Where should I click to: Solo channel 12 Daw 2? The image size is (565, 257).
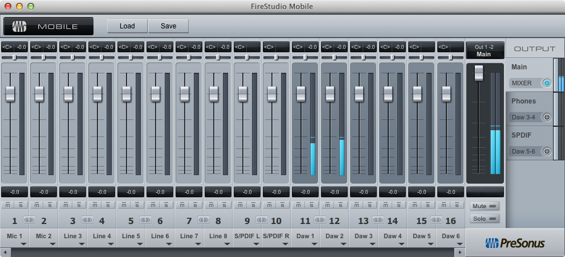[x=341, y=205]
